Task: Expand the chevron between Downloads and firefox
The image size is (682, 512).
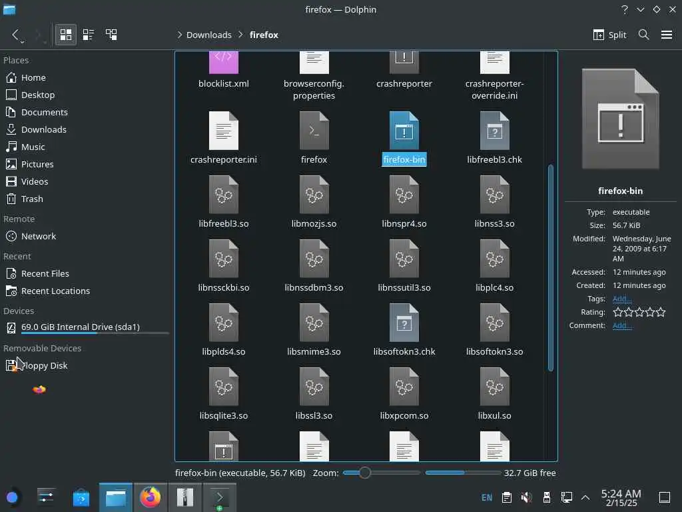Action: point(240,35)
